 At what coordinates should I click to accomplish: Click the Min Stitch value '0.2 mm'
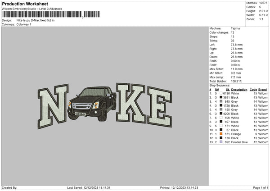(236, 73)
